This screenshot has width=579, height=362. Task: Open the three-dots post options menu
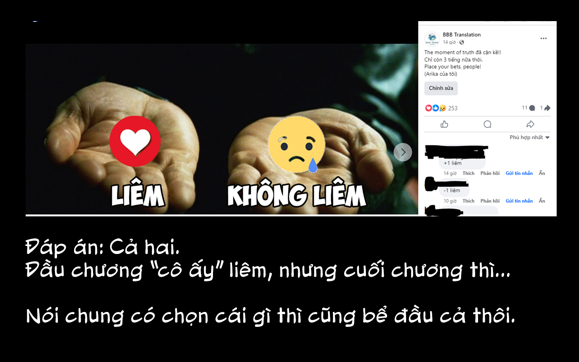click(543, 38)
